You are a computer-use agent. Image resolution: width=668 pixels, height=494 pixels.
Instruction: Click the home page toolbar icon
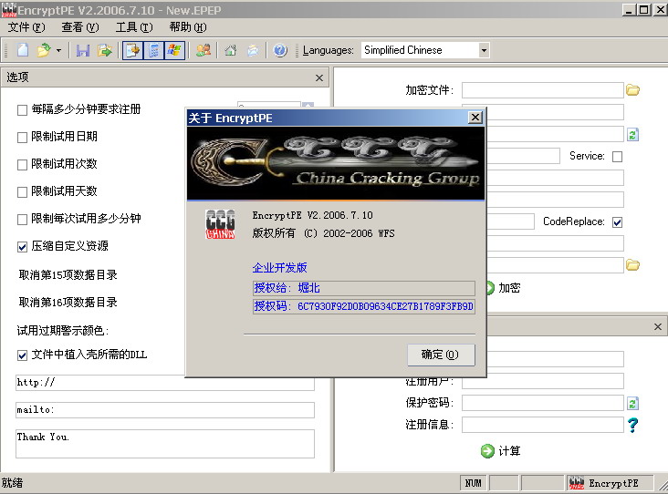point(231,50)
